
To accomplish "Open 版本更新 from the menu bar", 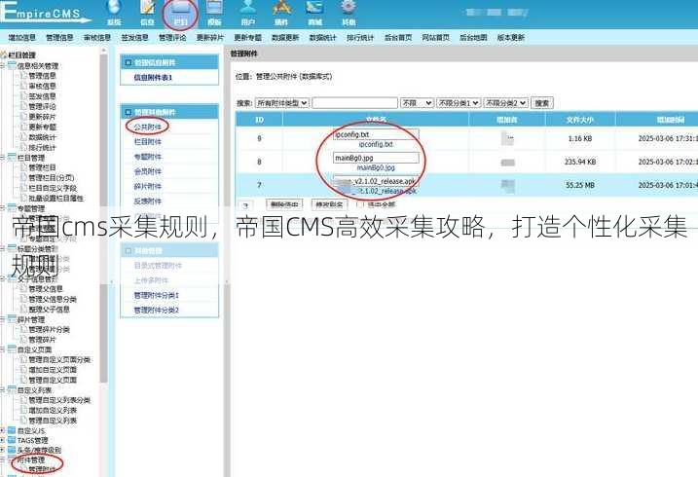I will pyautogui.click(x=510, y=38).
